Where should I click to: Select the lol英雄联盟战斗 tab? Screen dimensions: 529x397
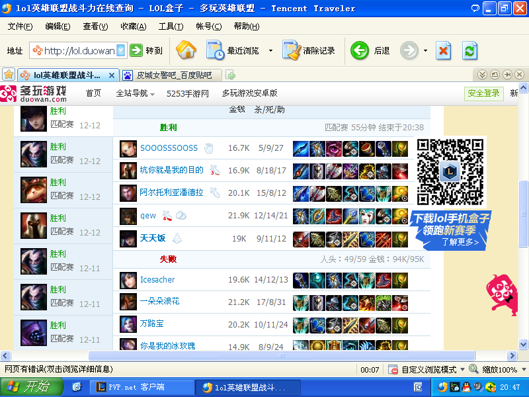[67, 75]
